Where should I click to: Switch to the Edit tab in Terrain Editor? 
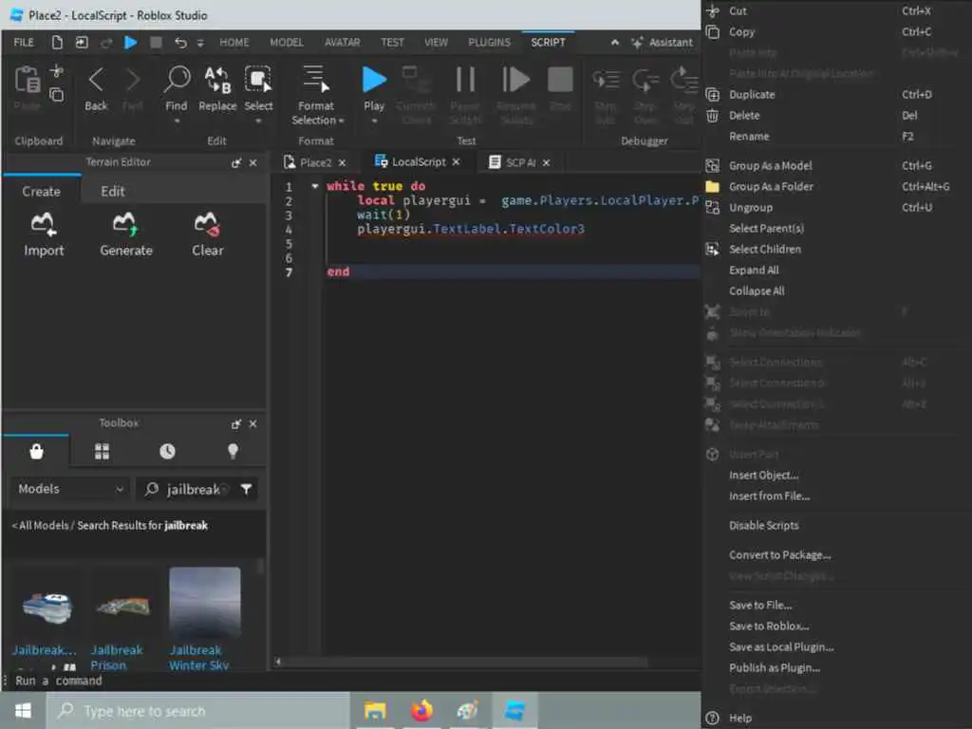tap(113, 192)
